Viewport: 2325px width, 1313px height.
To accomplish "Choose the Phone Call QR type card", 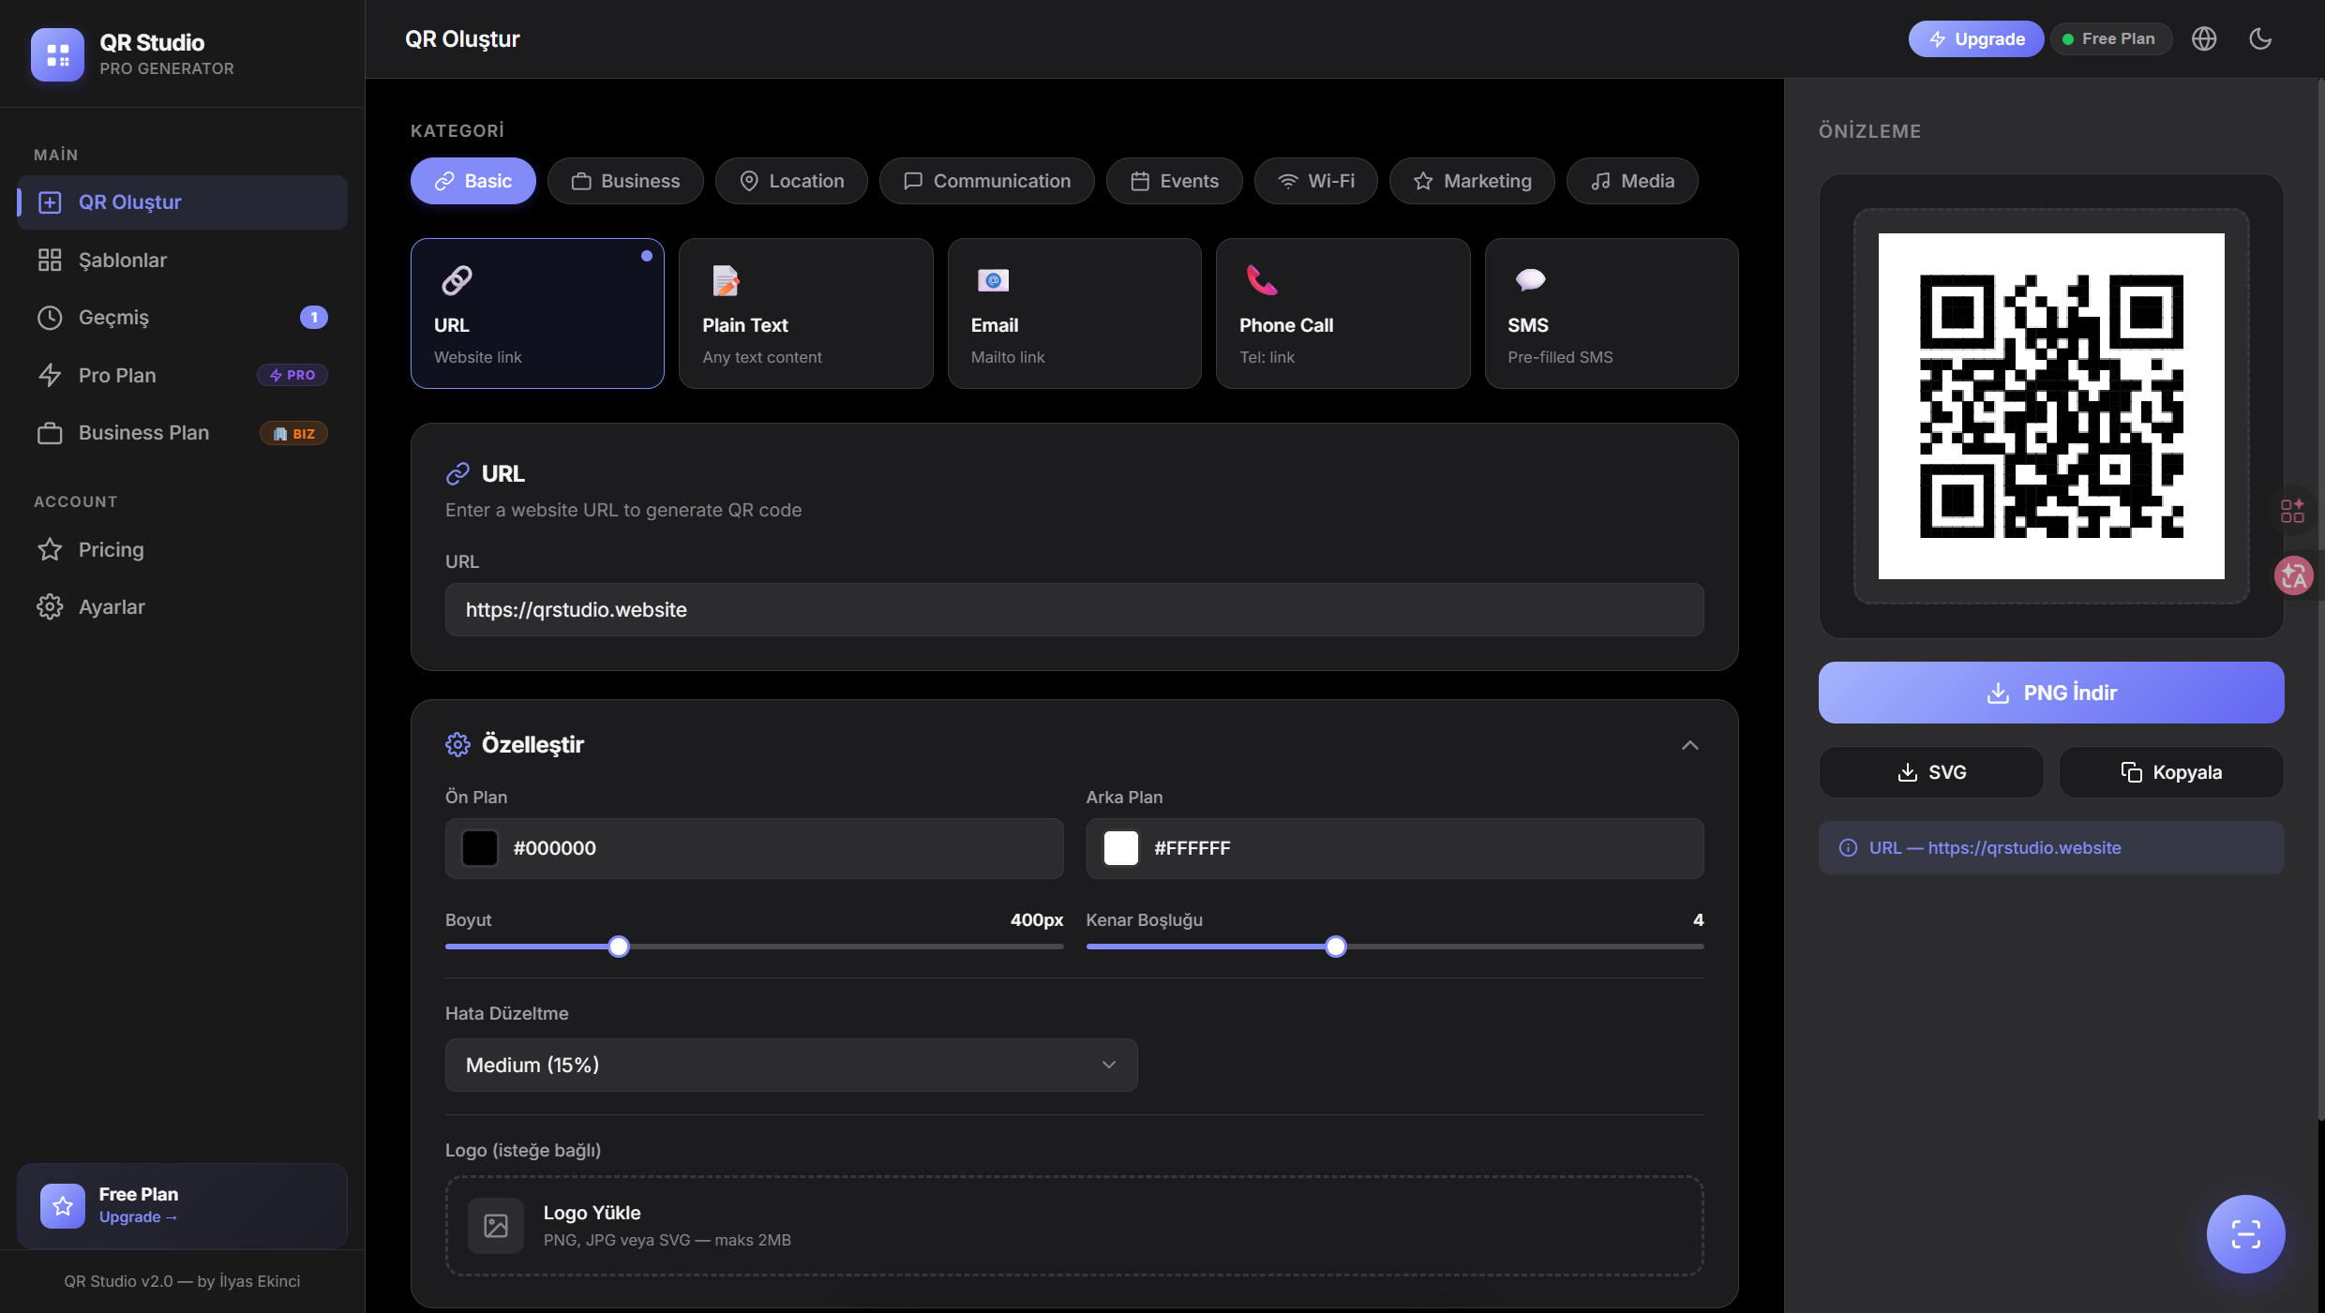I will coord(1343,313).
